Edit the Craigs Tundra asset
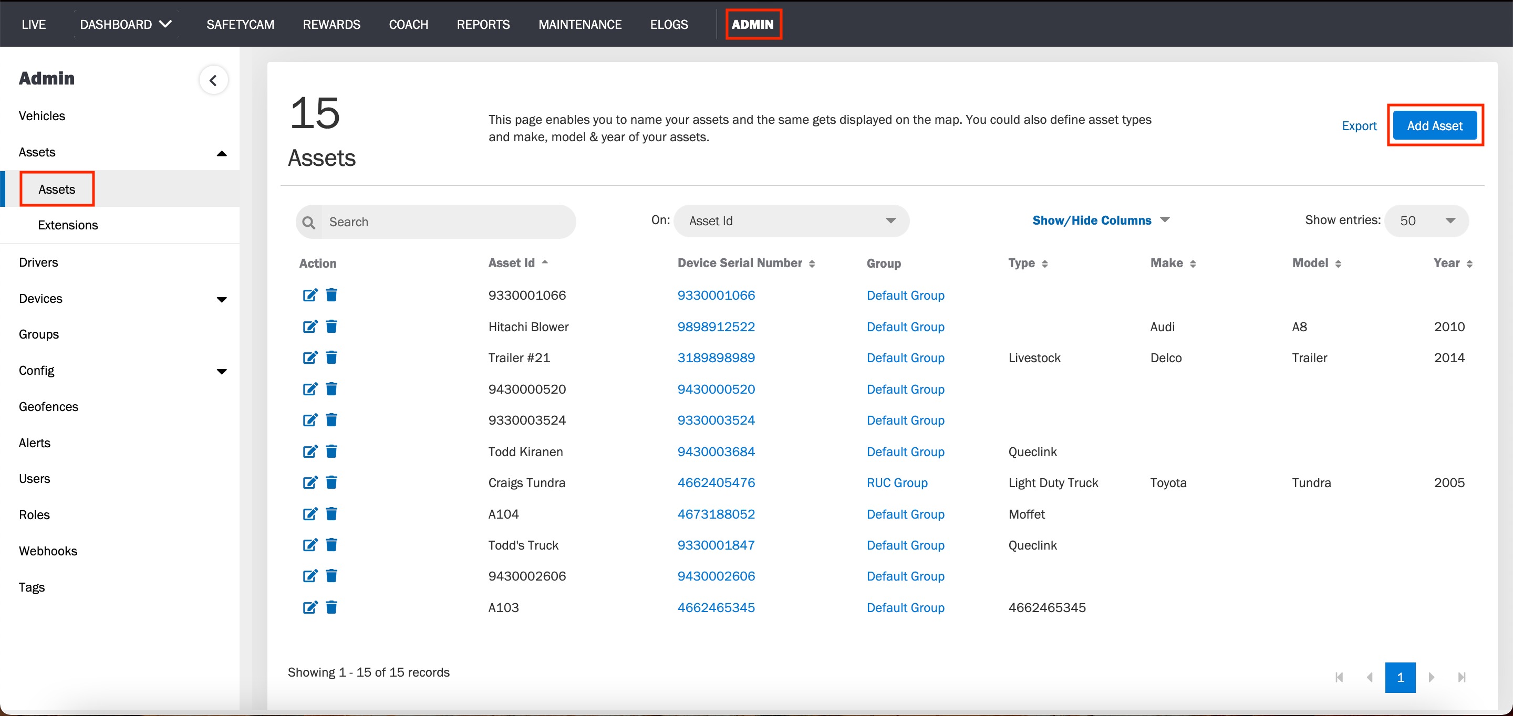Image resolution: width=1513 pixels, height=716 pixels. (310, 482)
